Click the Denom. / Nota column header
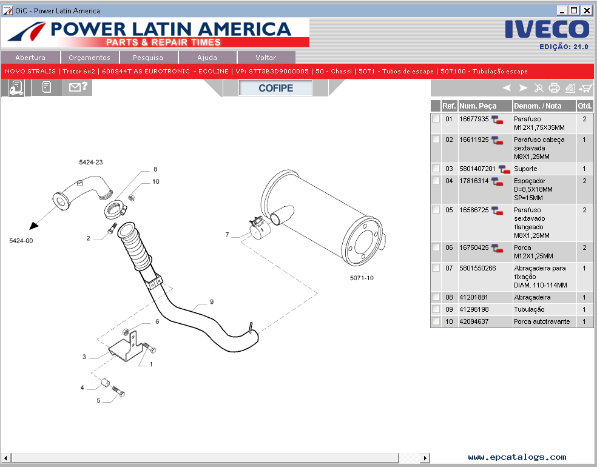 point(544,106)
